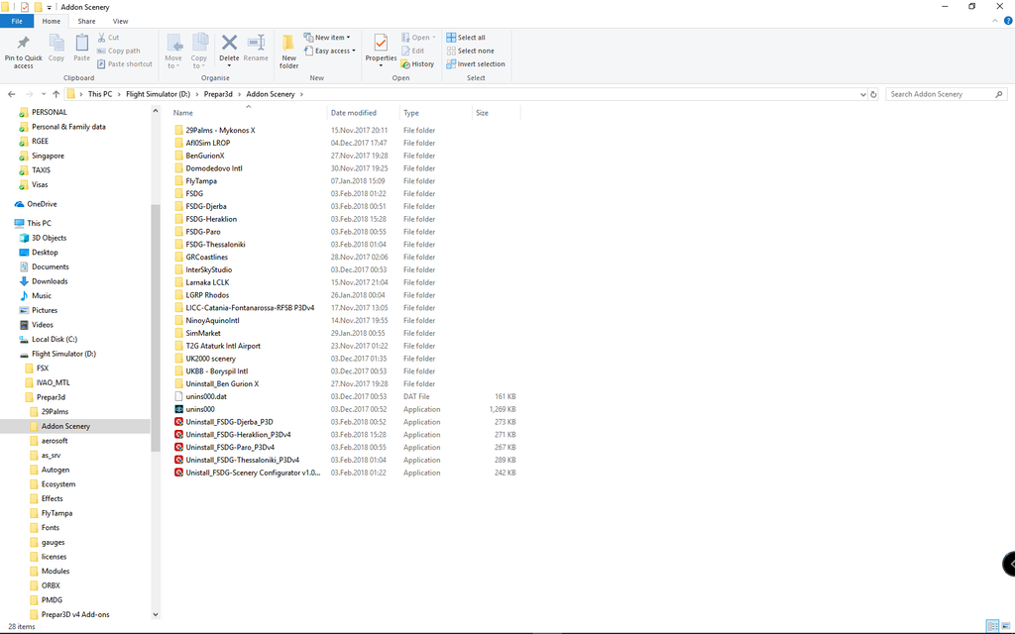Click the Search Addon Scenery field
The image size is (1015, 634).
(947, 94)
